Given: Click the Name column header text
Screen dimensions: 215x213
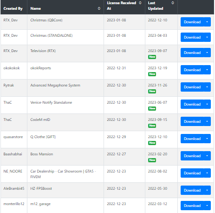Looking at the screenshot, I should pos(36,8).
